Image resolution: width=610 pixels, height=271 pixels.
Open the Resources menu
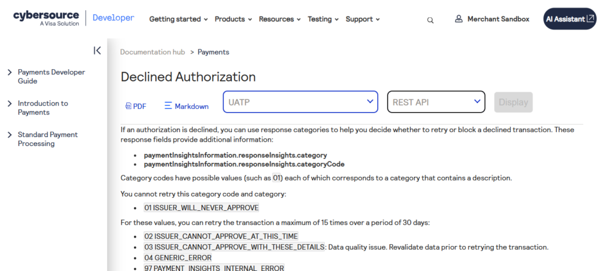tap(280, 19)
